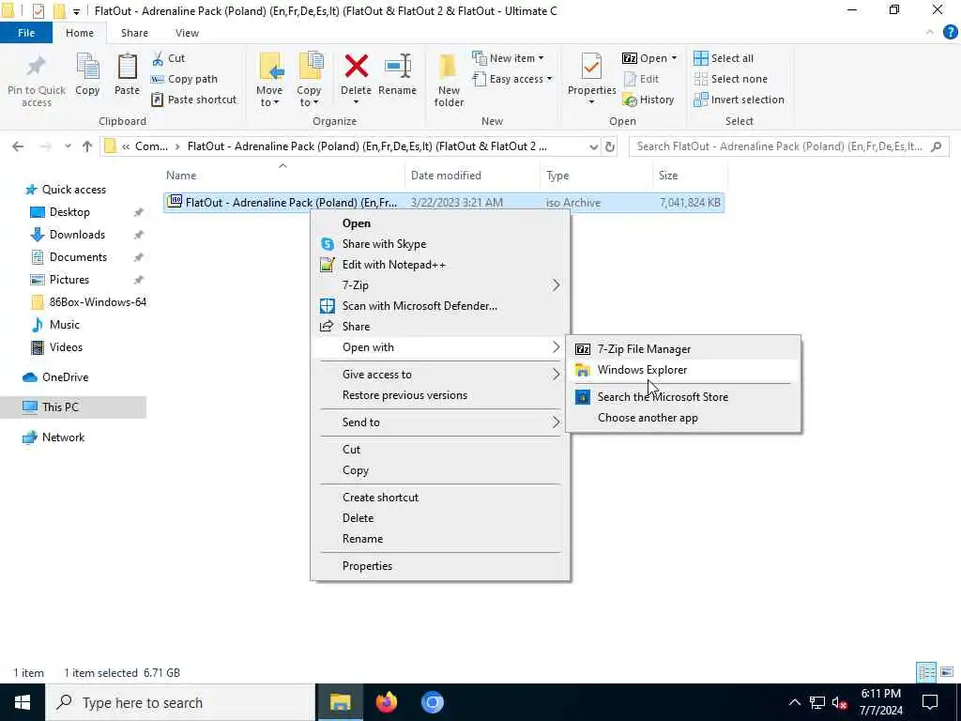Image resolution: width=961 pixels, height=721 pixels.
Task: Open the Easy access dropdown
Action: pos(512,79)
